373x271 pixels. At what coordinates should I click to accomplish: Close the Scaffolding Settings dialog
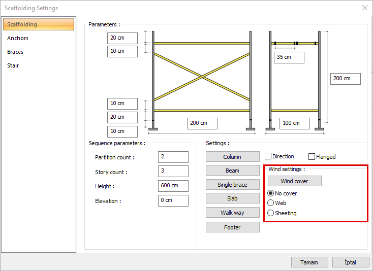364,8
